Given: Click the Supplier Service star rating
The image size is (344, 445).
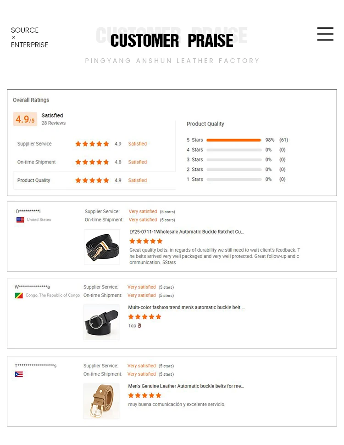Looking at the screenshot, I should click(x=92, y=144).
